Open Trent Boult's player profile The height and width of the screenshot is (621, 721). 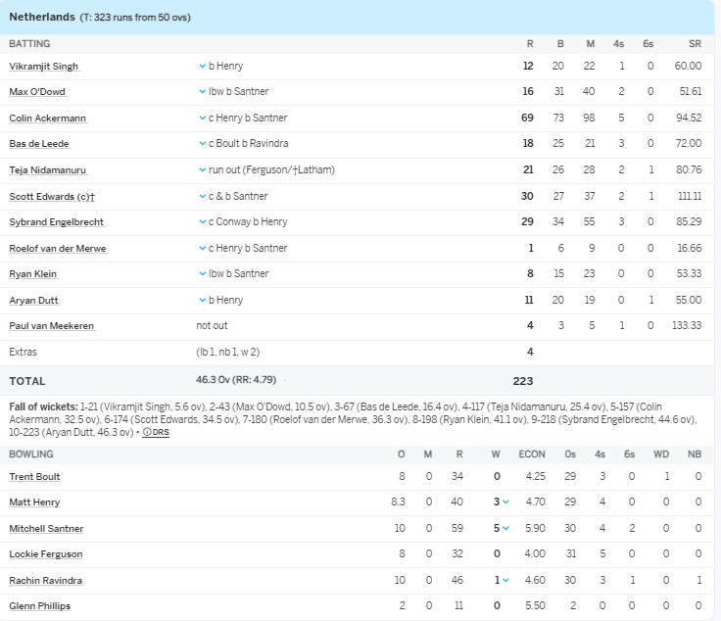34,477
